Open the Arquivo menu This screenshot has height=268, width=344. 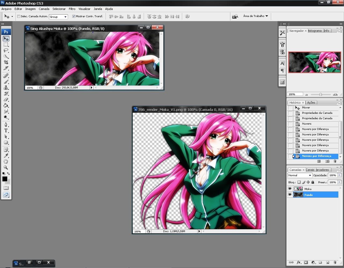[x=6, y=9]
